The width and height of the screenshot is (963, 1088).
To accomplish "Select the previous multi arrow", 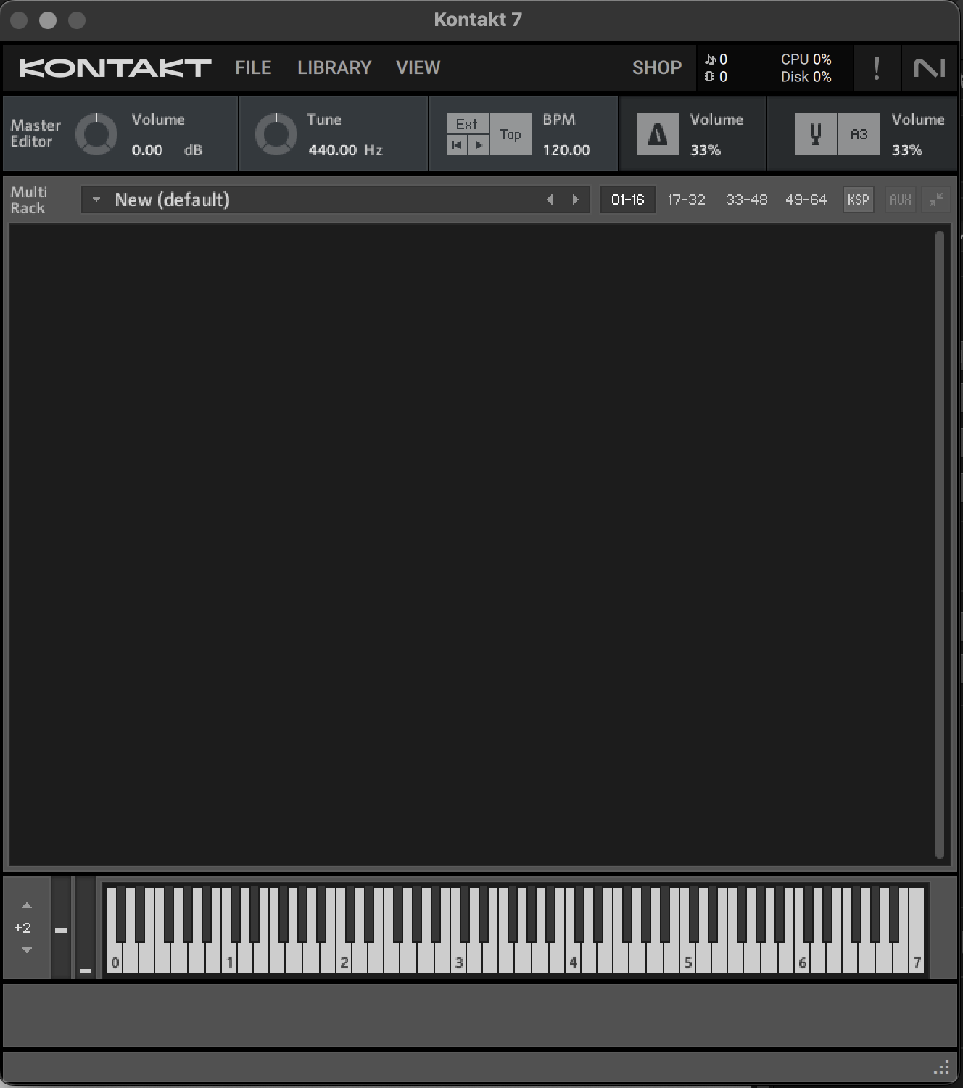I will [x=550, y=199].
